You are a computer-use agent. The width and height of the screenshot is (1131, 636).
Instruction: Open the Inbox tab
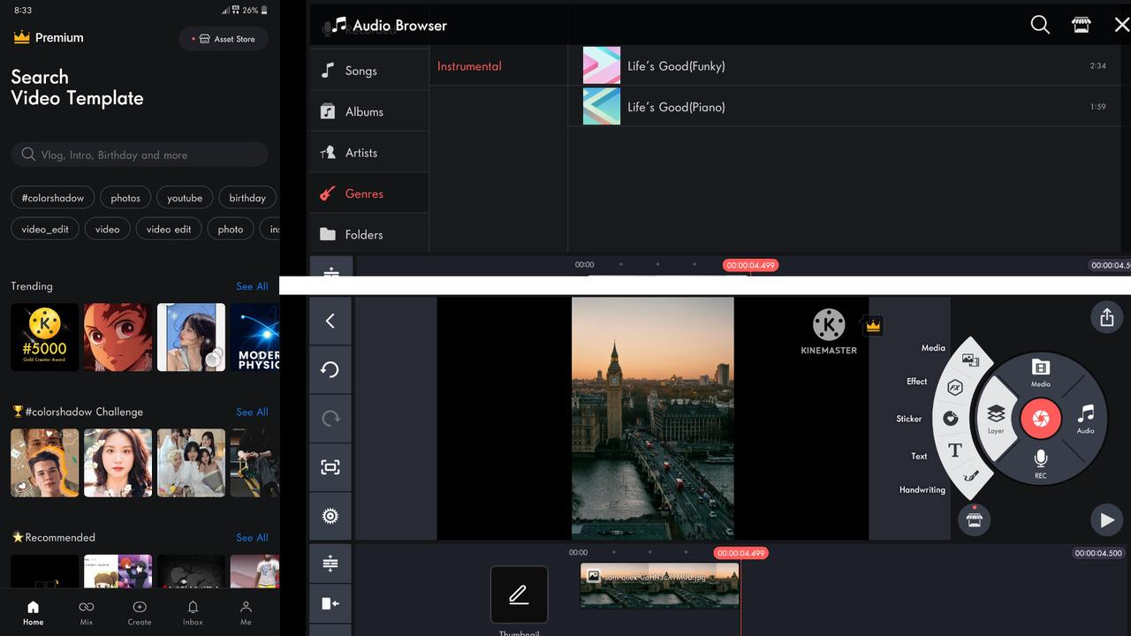pos(193,613)
